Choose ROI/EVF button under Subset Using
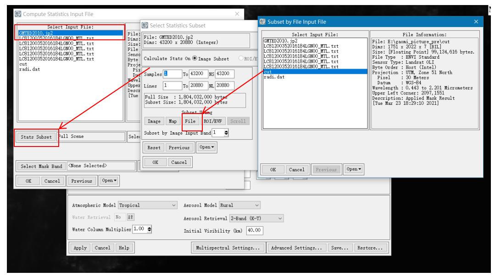Viewport: 495px width, 277px height. point(213,121)
